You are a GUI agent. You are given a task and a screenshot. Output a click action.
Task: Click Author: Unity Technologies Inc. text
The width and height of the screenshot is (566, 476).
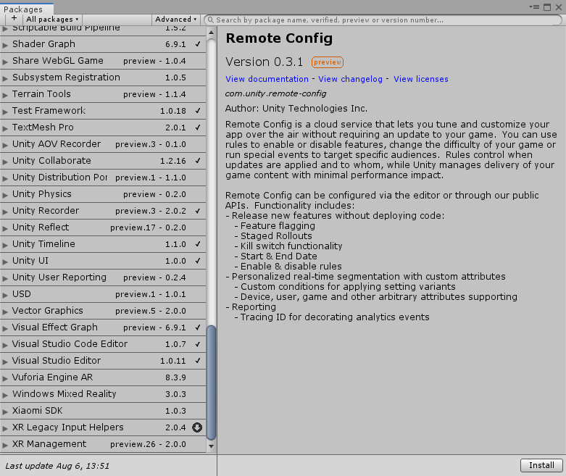[296, 108]
